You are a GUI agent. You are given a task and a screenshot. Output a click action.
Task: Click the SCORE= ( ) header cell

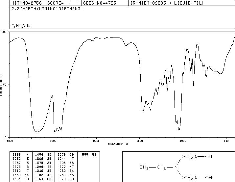64,3
